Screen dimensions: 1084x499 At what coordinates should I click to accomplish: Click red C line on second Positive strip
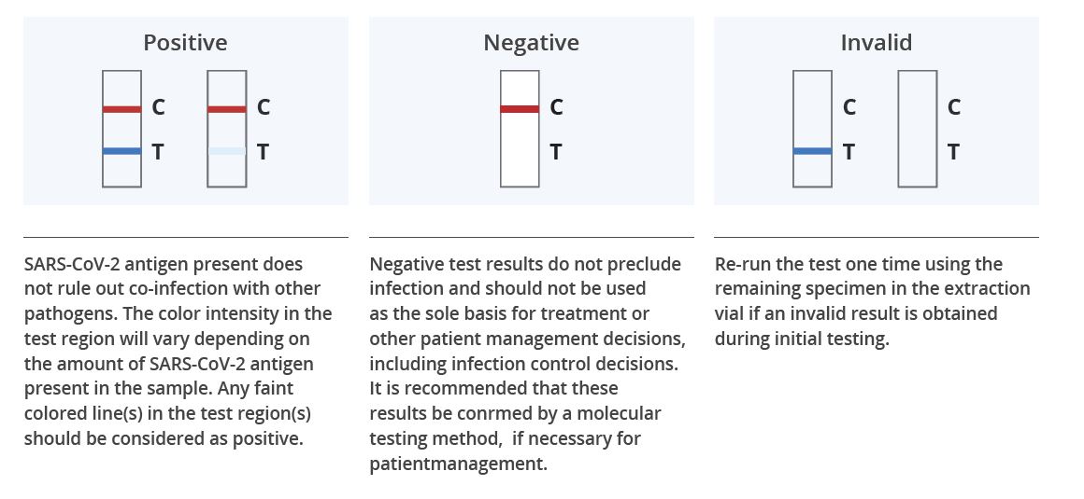(x=227, y=109)
